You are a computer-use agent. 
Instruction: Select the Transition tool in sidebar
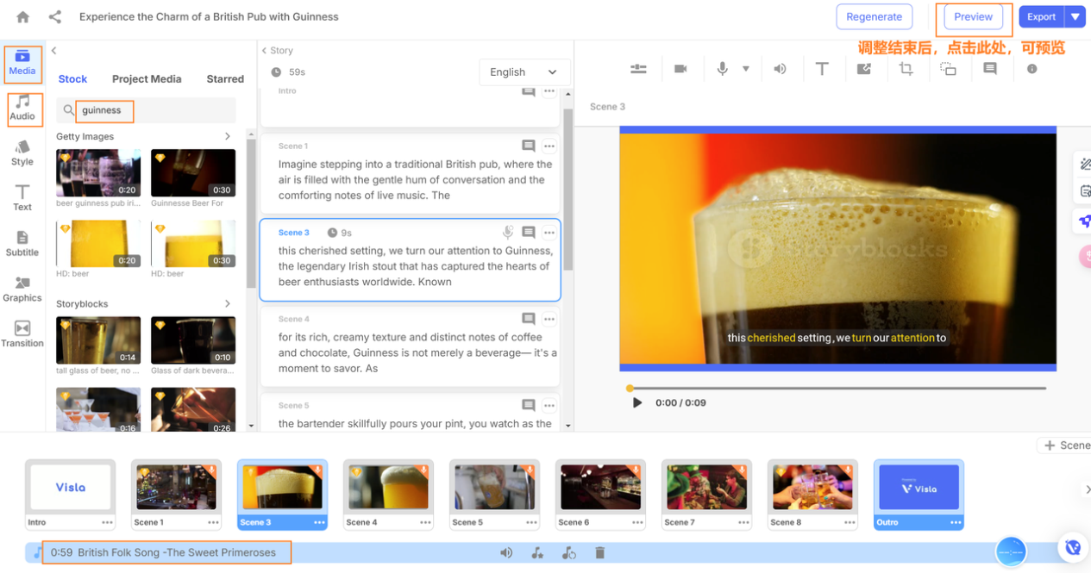coord(22,334)
